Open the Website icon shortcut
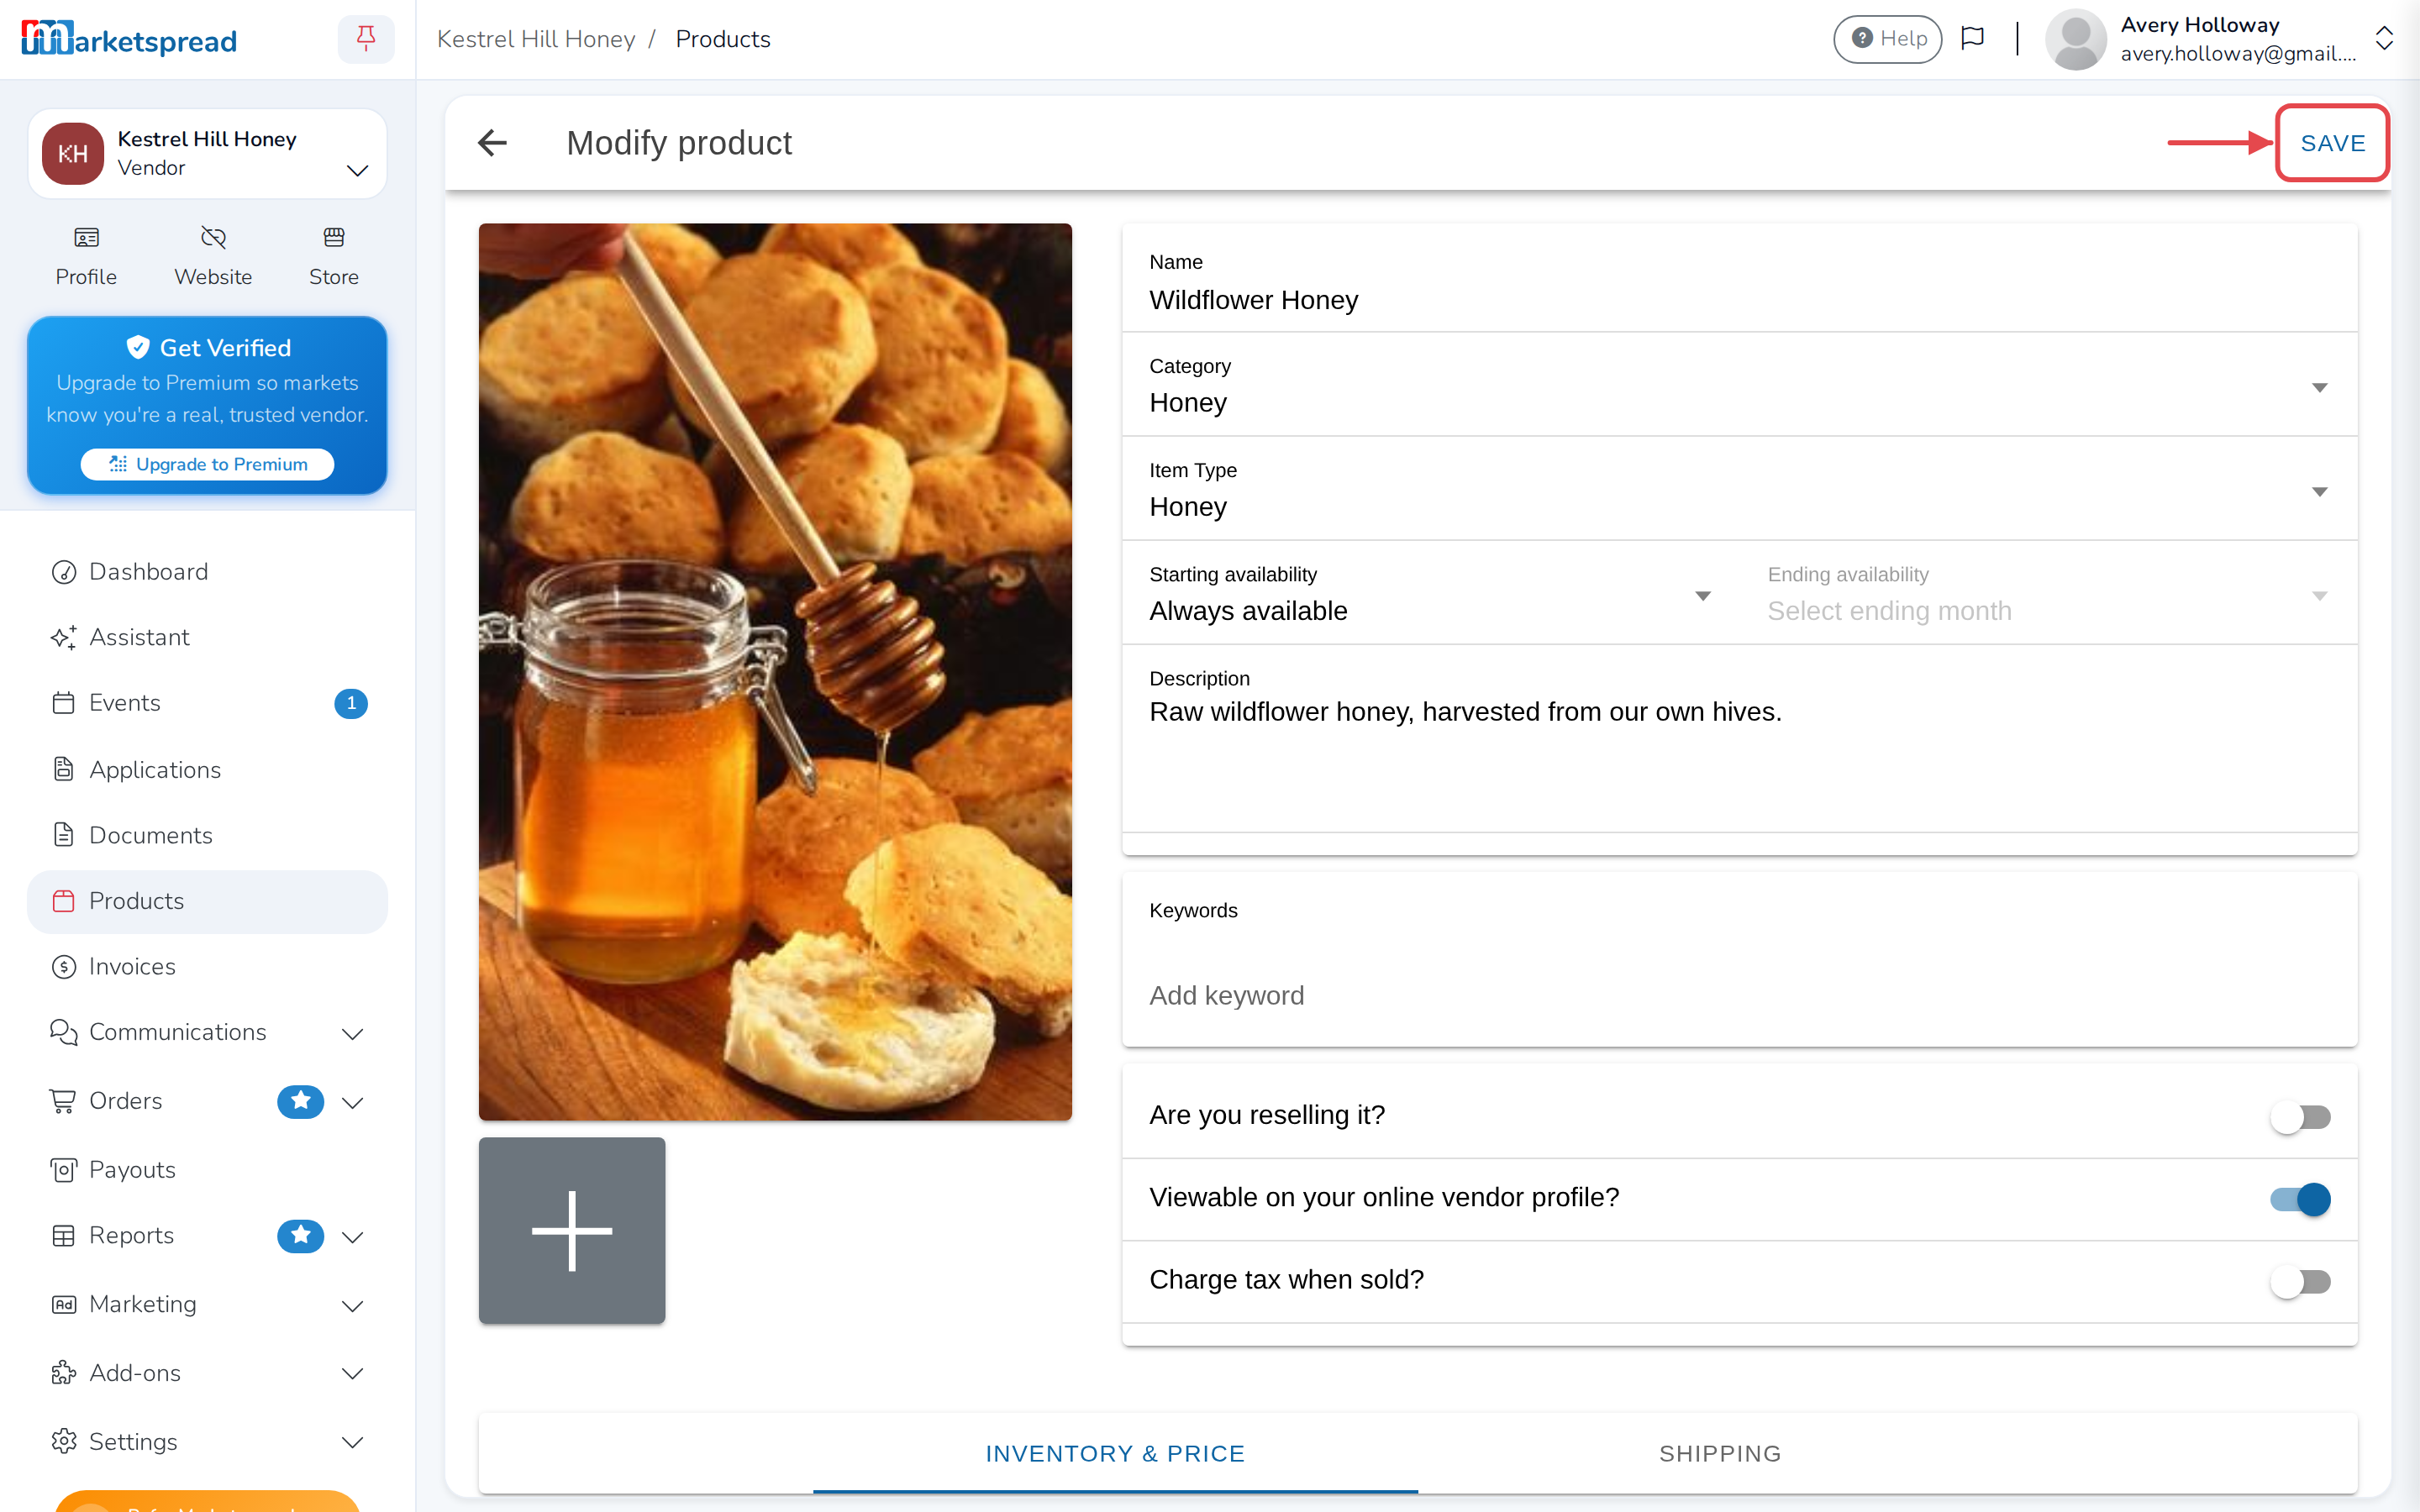Image resolution: width=2420 pixels, height=1512 pixels. [213, 257]
